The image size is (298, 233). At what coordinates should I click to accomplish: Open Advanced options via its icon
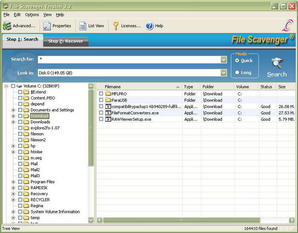coord(7,26)
